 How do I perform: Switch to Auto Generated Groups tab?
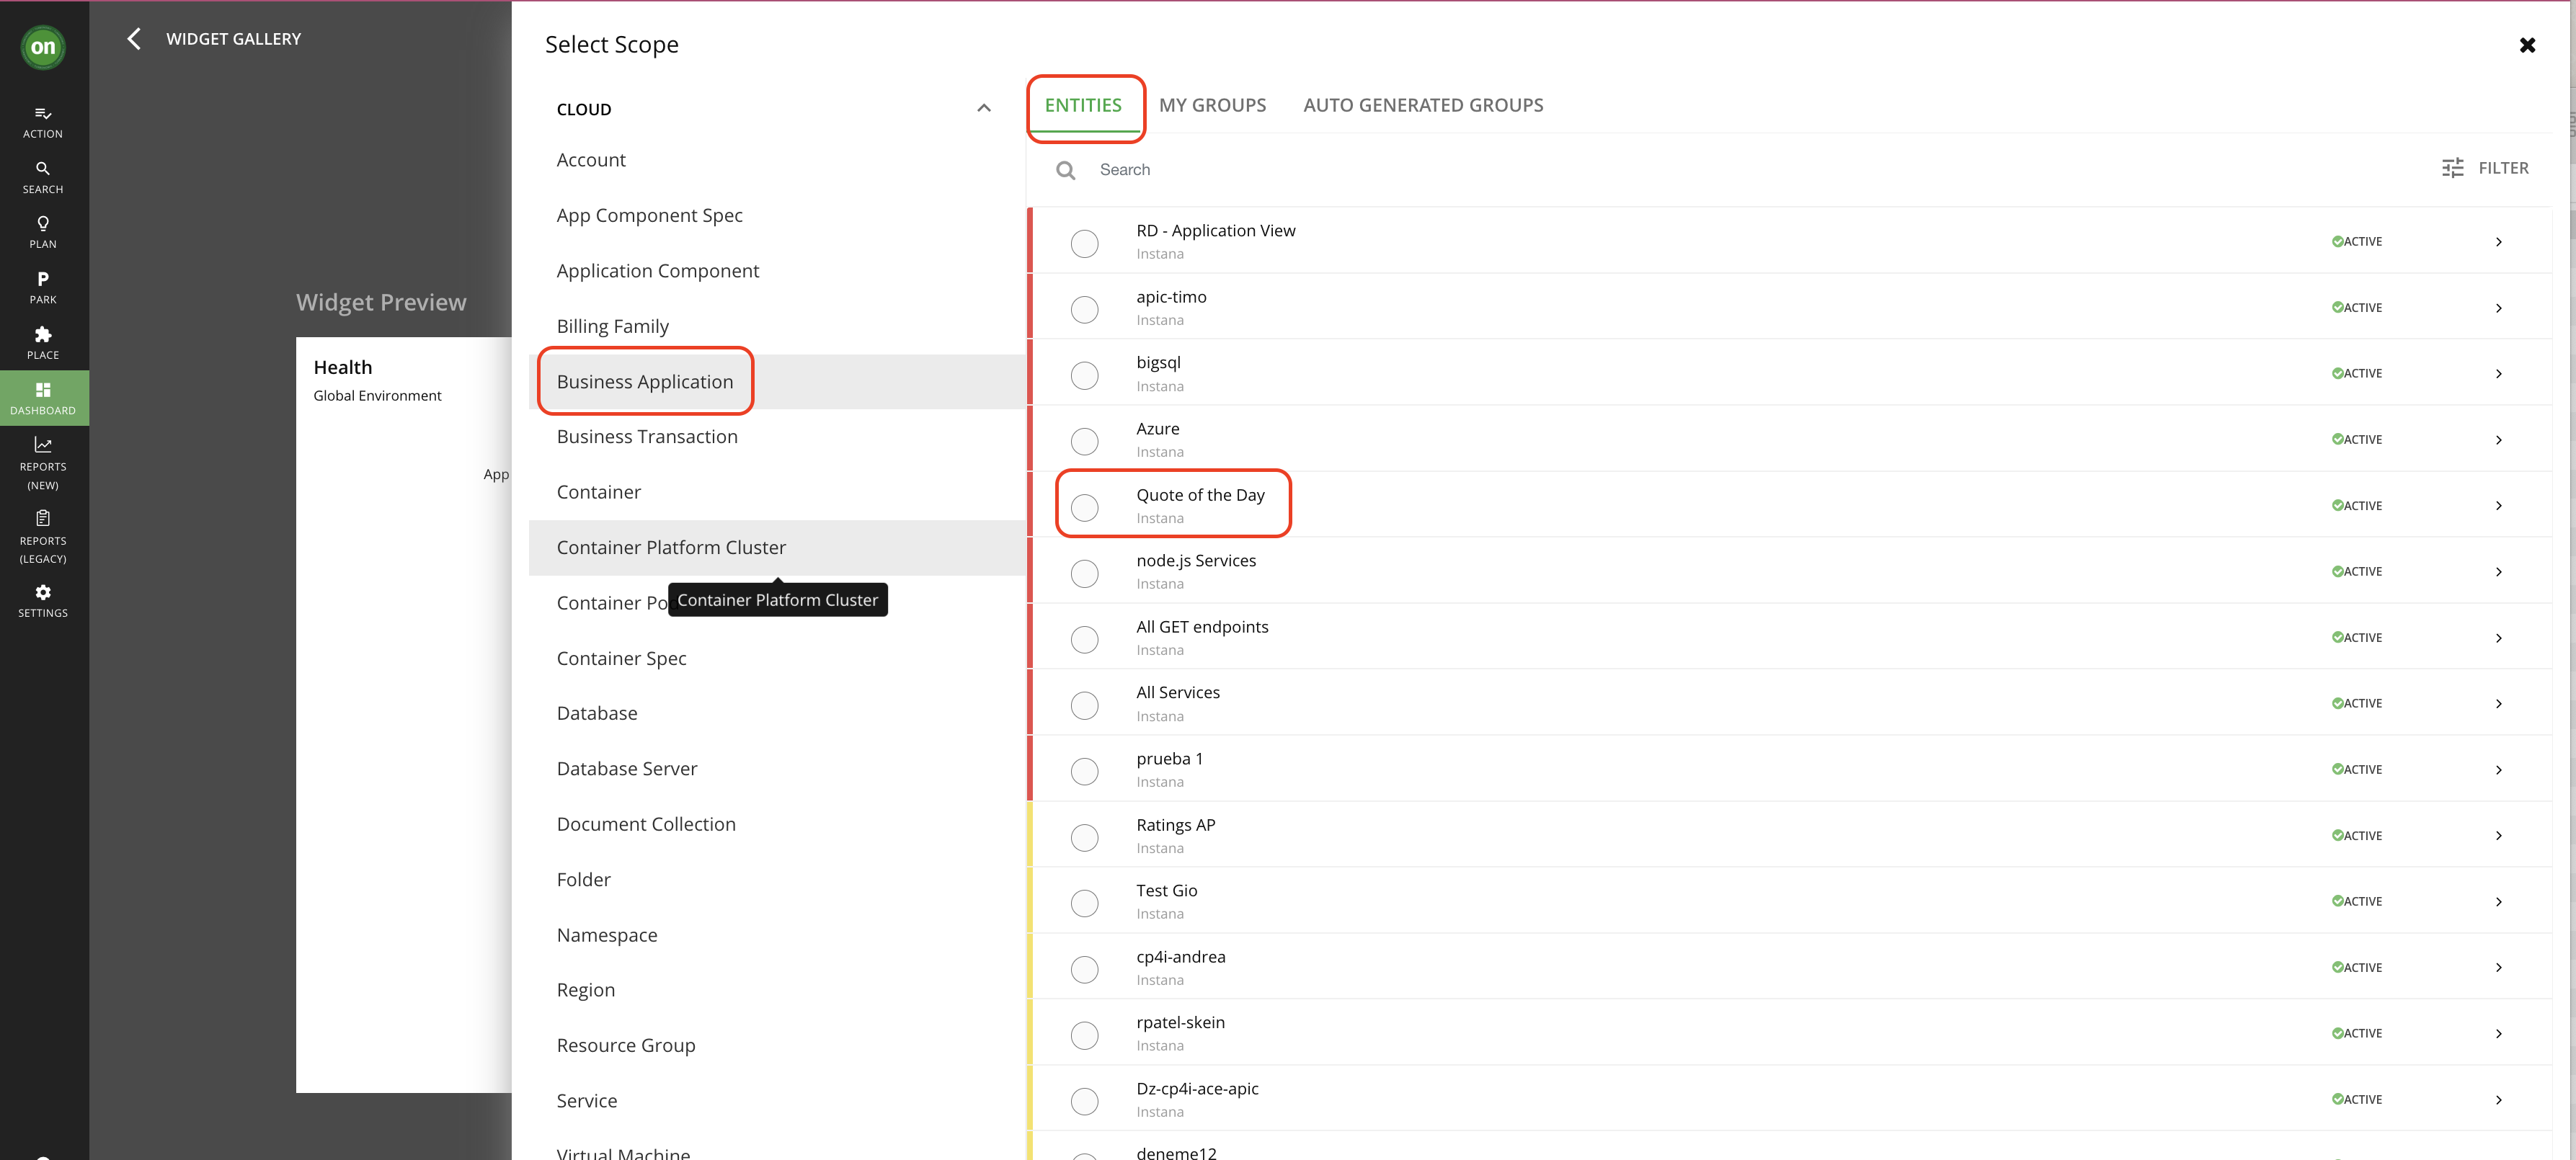pyautogui.click(x=1422, y=105)
